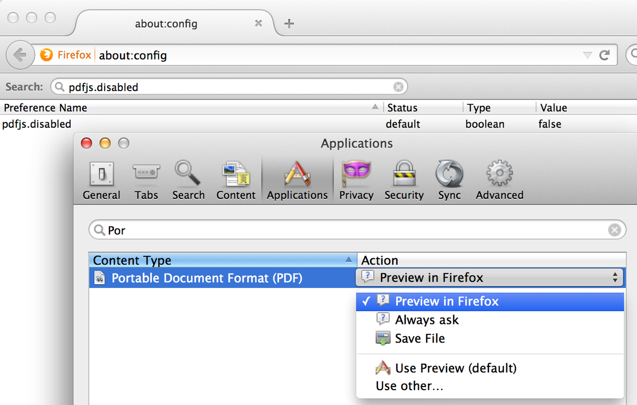
Task: Close the about:config tab
Action: (x=259, y=23)
